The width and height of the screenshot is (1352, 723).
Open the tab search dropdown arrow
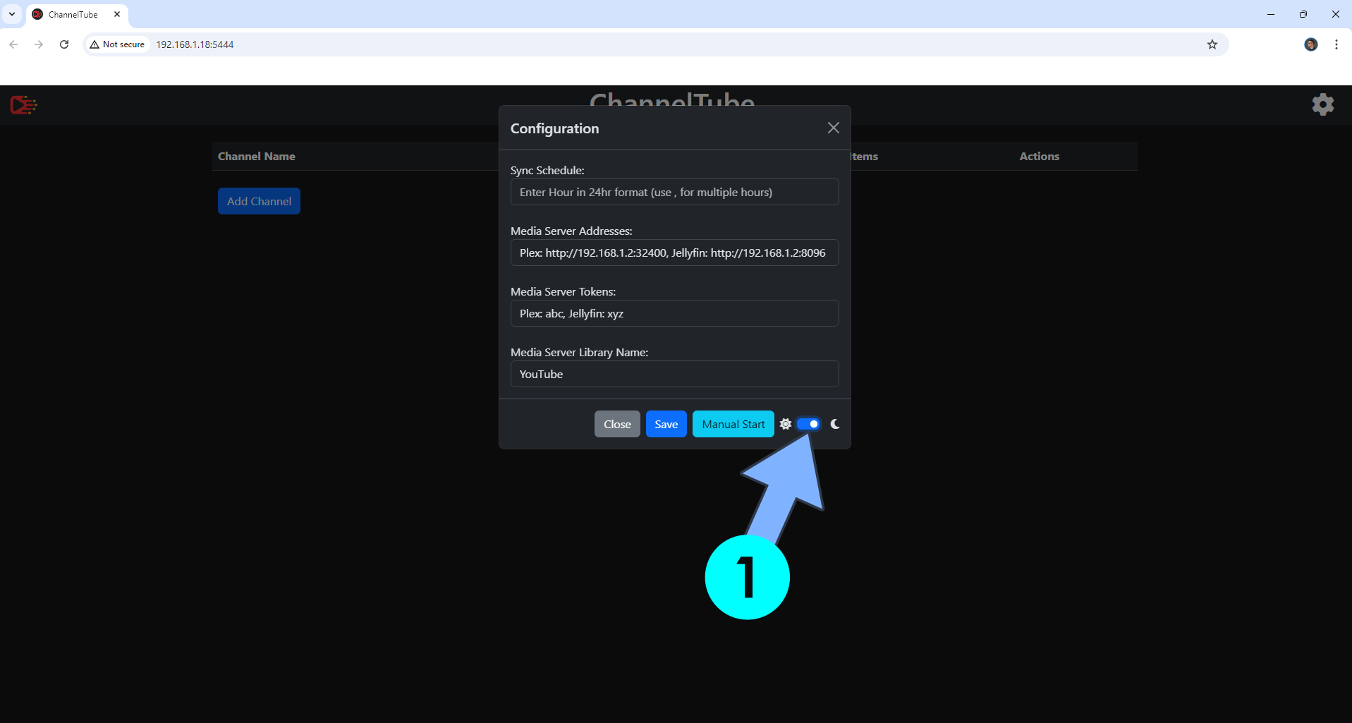tap(12, 14)
